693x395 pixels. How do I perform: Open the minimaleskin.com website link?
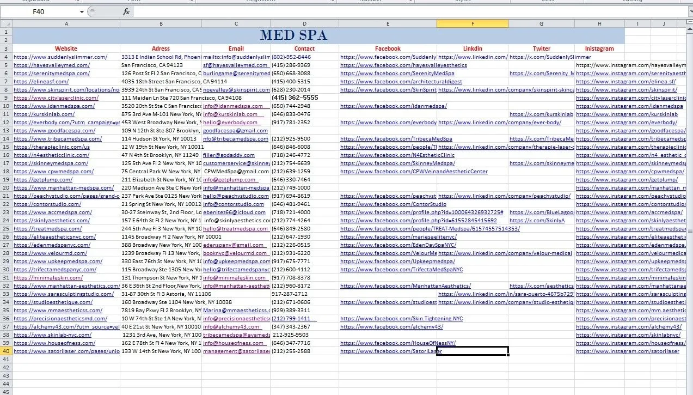click(x=48, y=277)
